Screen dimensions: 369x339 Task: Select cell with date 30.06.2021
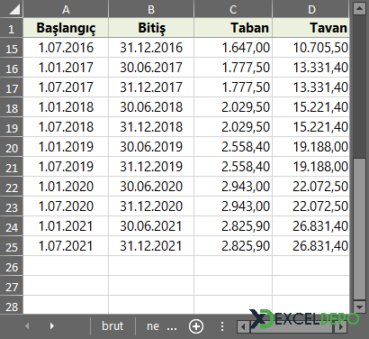pyautogui.click(x=151, y=226)
